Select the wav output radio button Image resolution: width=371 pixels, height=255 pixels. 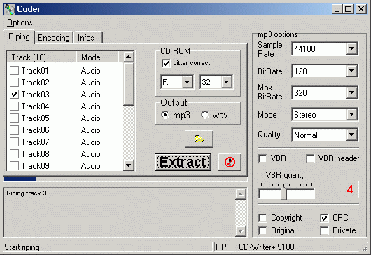click(205, 115)
